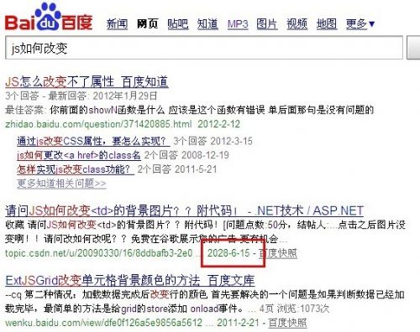
Task: Open the 视频 video tab
Action: pos(297,24)
